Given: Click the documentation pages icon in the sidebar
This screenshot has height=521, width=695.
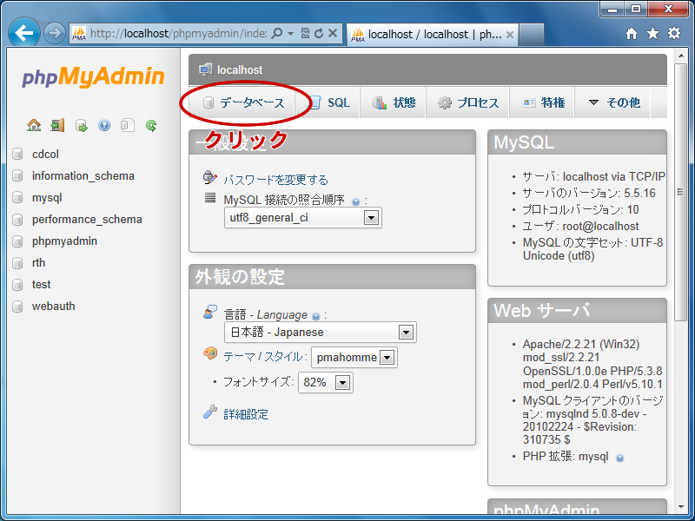Looking at the screenshot, I should 128,125.
